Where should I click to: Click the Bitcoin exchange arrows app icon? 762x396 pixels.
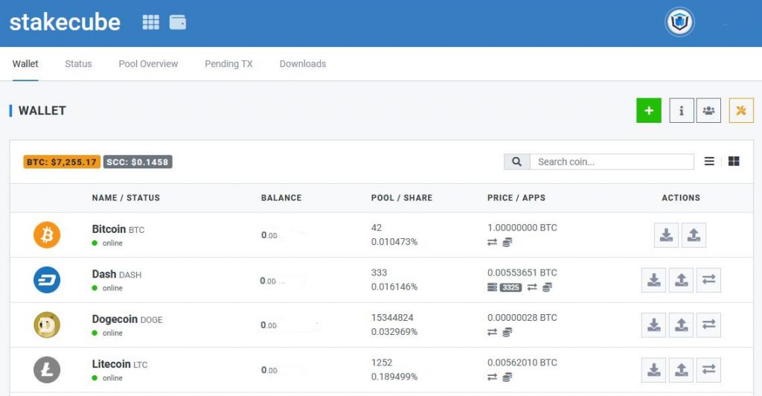pyautogui.click(x=493, y=242)
